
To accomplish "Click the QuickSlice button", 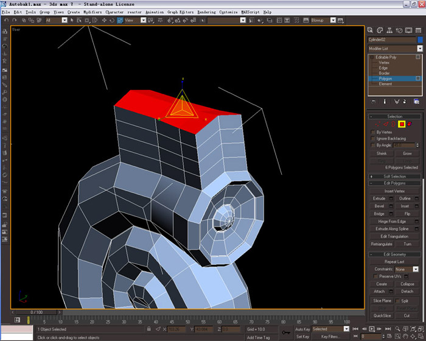I will pyautogui.click(x=382, y=315).
